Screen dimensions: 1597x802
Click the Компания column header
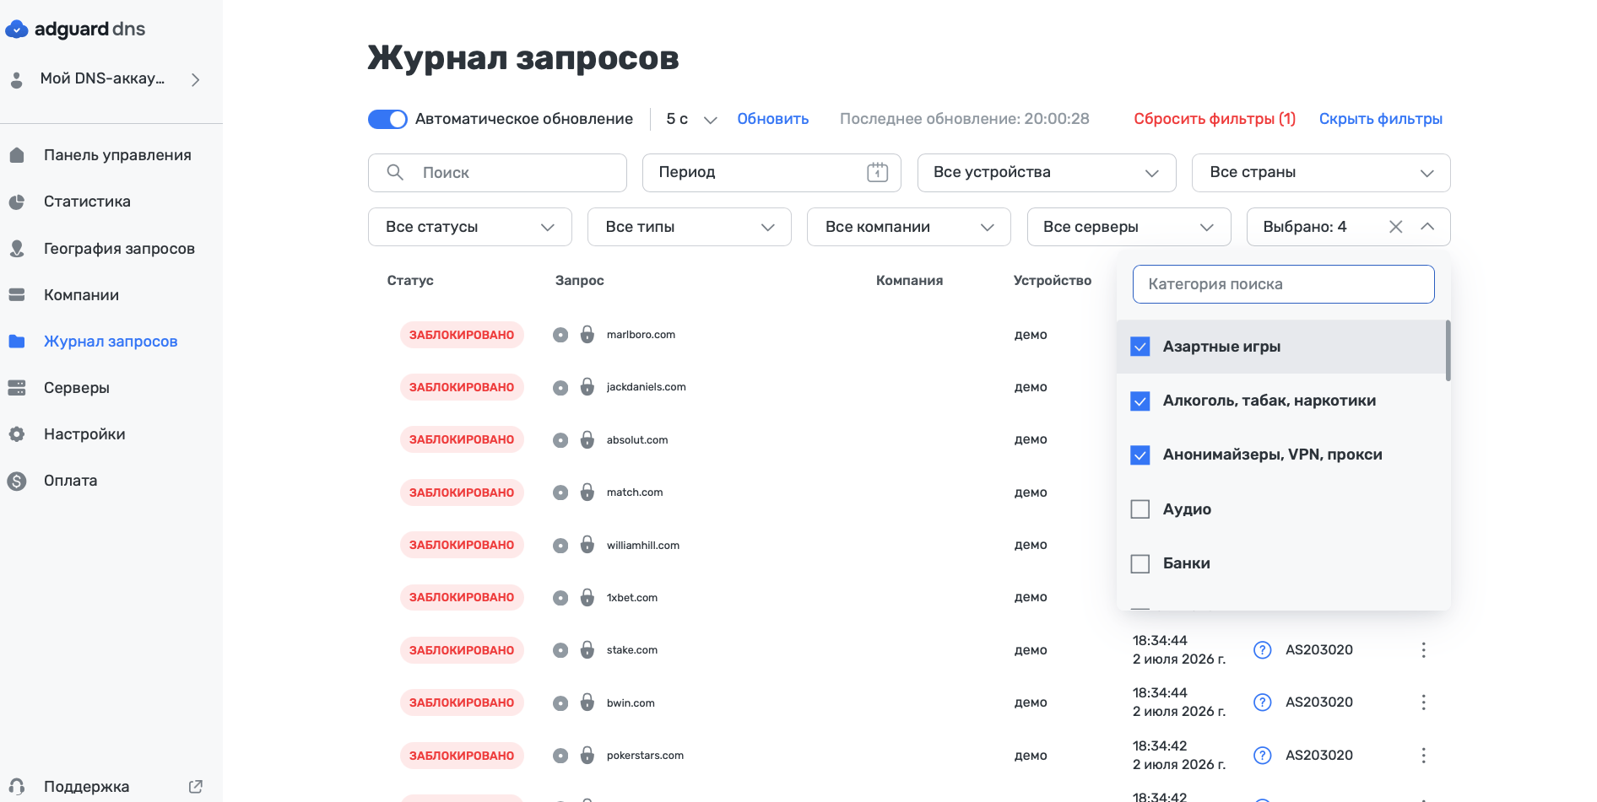pos(909,281)
